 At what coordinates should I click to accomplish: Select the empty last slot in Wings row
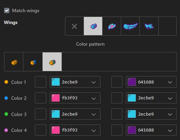(167, 26)
